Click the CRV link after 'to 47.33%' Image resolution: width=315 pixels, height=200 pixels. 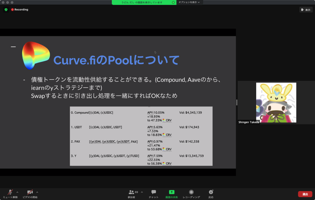[169, 120]
